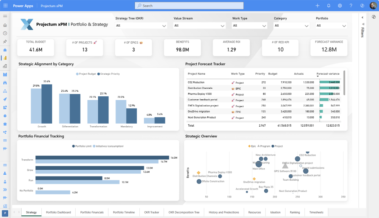Screen dimensions: 379x218
Task: Expand the Work Type filter dropdown
Action: pos(250,25)
